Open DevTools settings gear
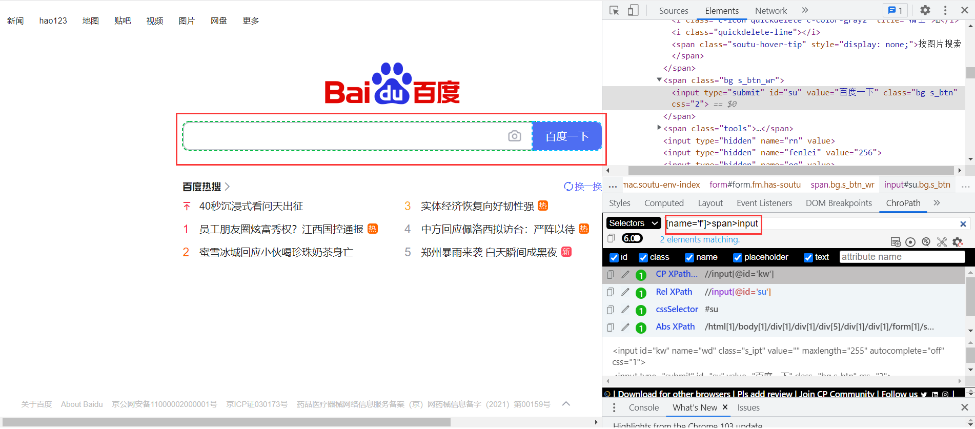975x429 pixels. pyautogui.click(x=925, y=10)
